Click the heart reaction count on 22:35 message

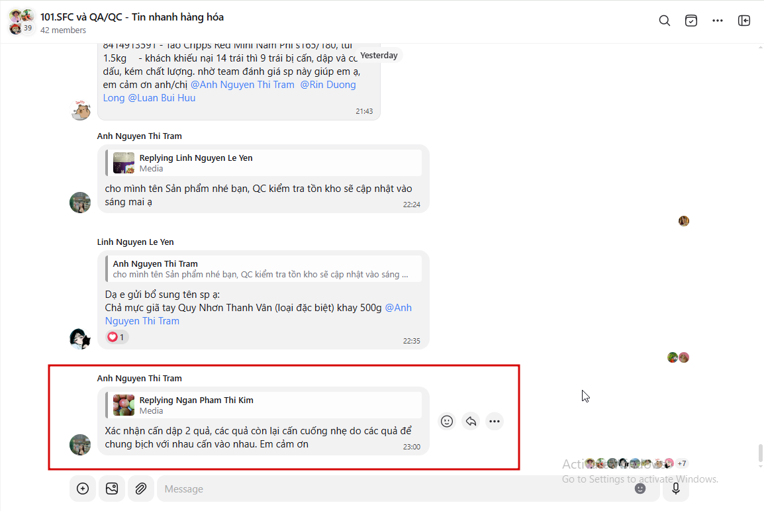point(117,337)
